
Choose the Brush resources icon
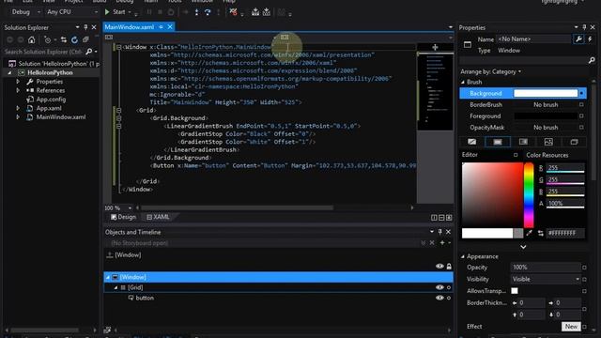(574, 142)
